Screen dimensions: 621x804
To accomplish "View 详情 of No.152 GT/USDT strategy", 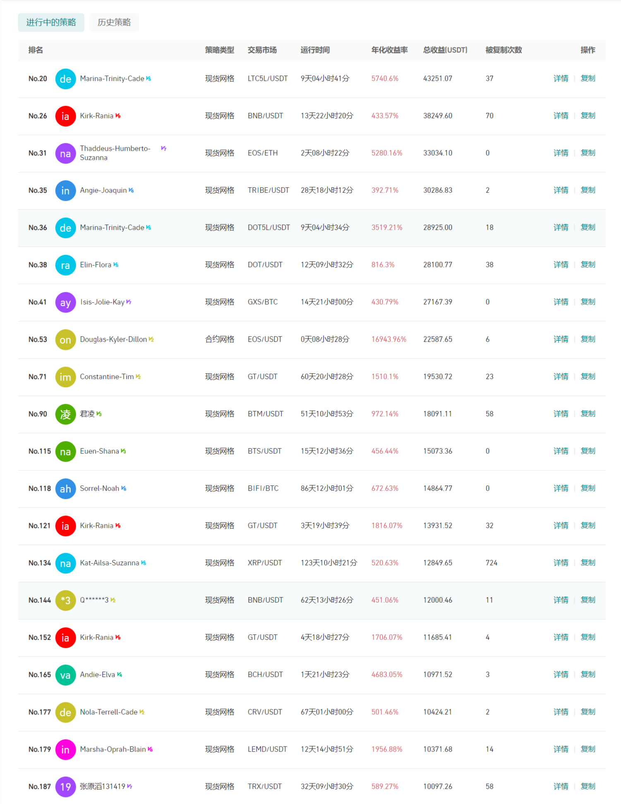I will click(x=561, y=637).
